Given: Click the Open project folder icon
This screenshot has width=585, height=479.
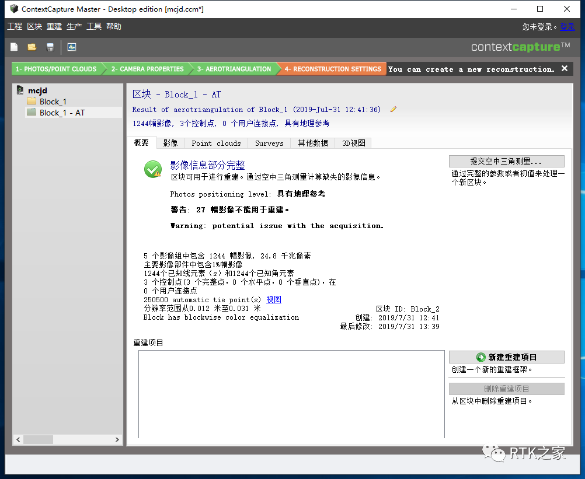Looking at the screenshot, I should [x=32, y=47].
